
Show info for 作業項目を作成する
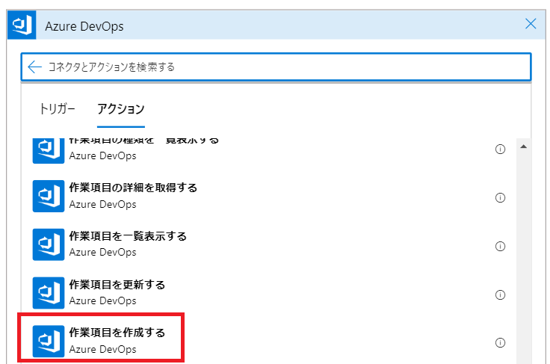point(500,342)
